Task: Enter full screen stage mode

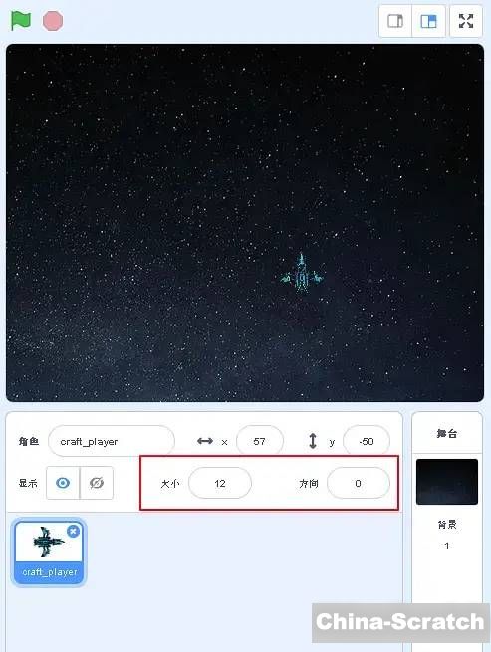Action: coord(466,21)
